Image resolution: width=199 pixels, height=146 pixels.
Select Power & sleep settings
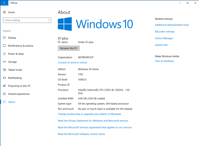16,54
